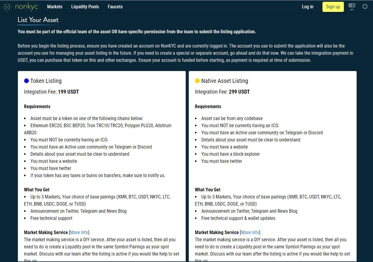The height and width of the screenshot is (262, 373).
Task: Select "Integration Fee: 199 USDT" text
Action: pos(51,92)
